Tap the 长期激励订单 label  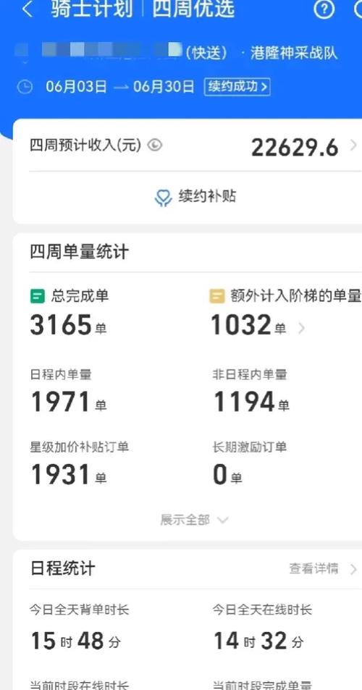point(249,447)
